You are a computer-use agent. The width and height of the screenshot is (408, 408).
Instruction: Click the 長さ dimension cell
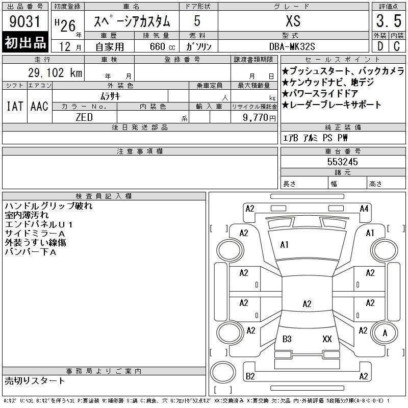[304, 184]
